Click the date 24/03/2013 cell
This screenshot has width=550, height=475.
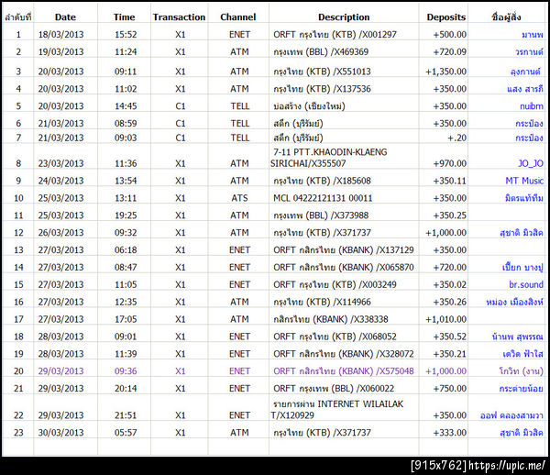[x=61, y=181]
